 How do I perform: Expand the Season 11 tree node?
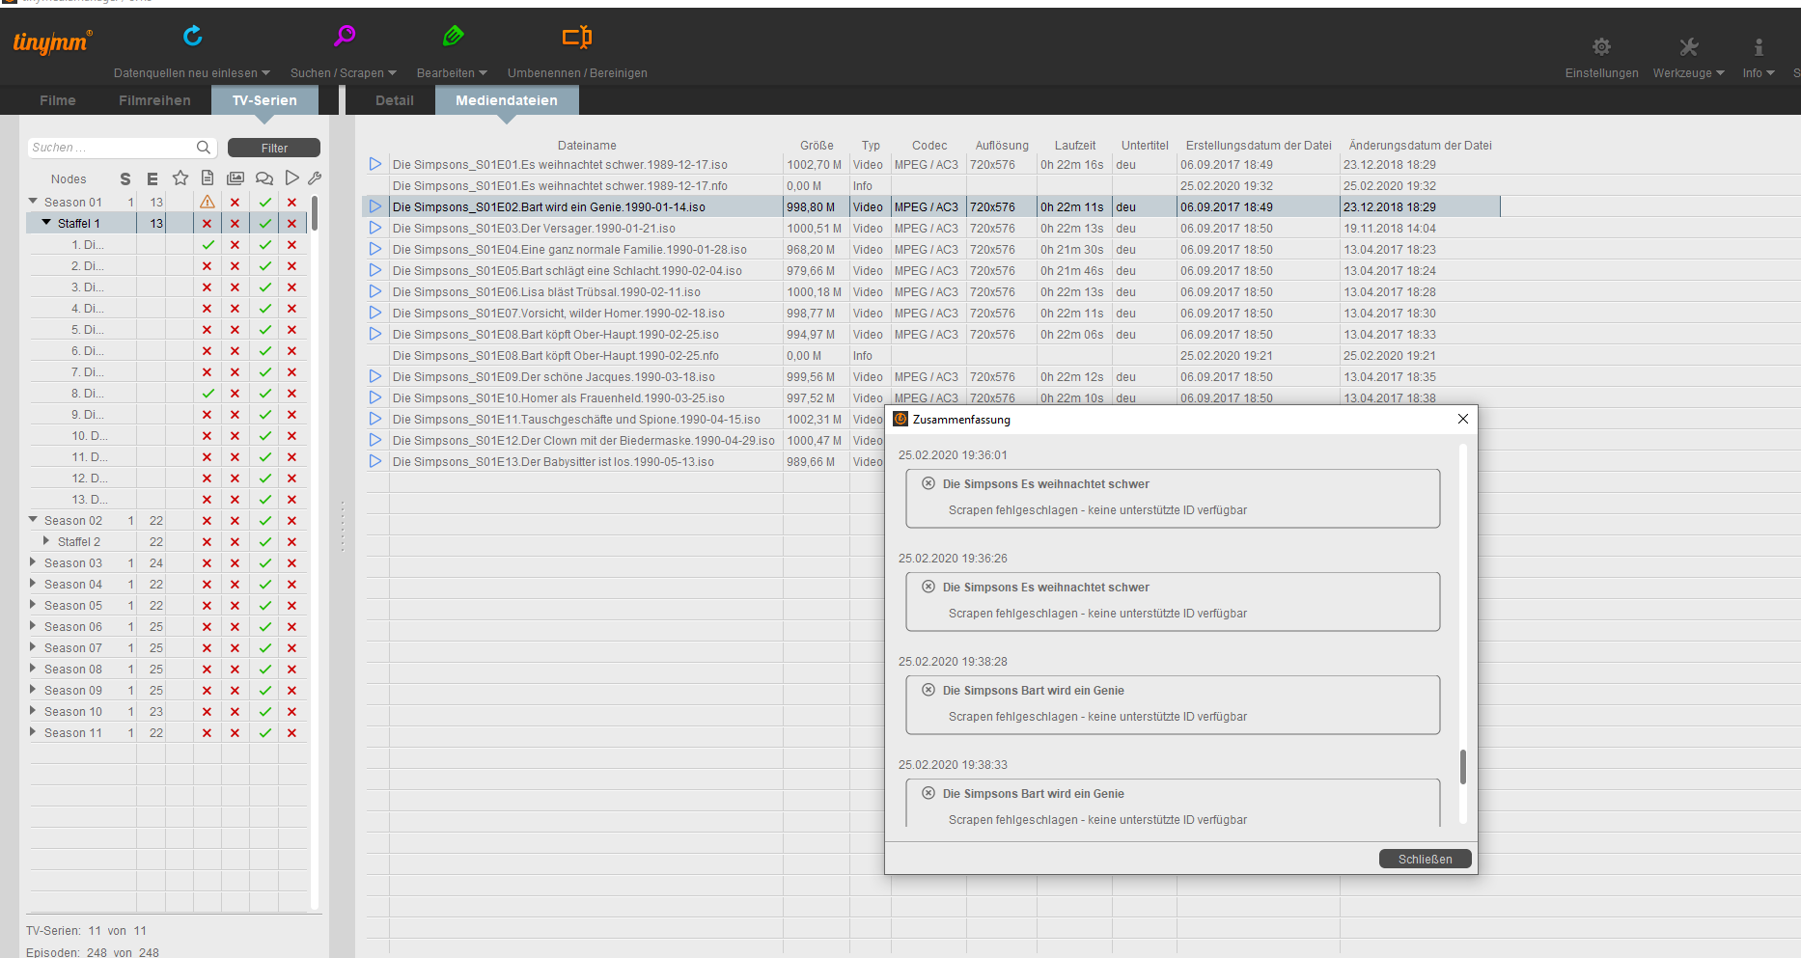click(34, 731)
